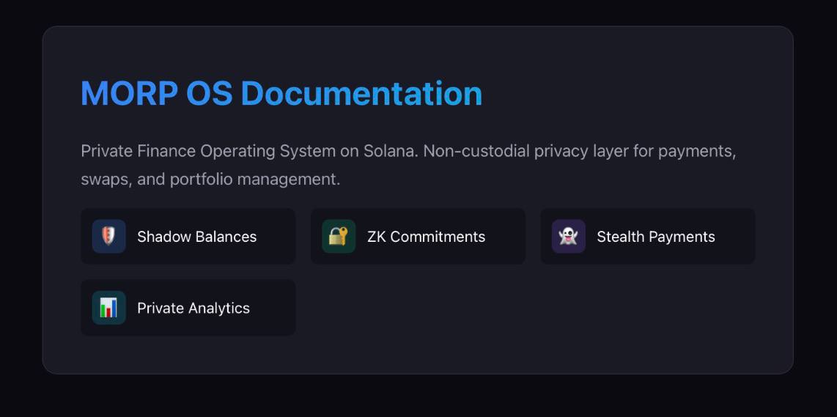The image size is (837, 417).
Task: Select the ZK Commitments label
Action: point(426,237)
